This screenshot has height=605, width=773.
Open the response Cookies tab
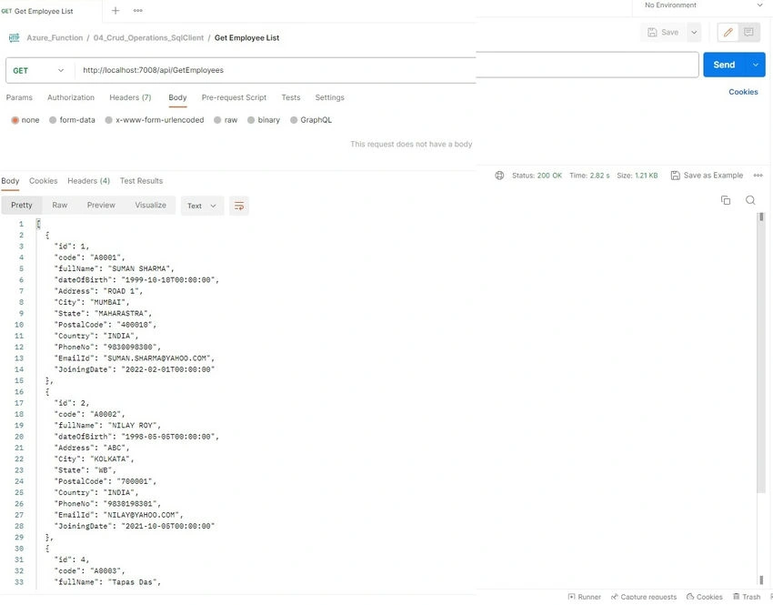pos(44,181)
